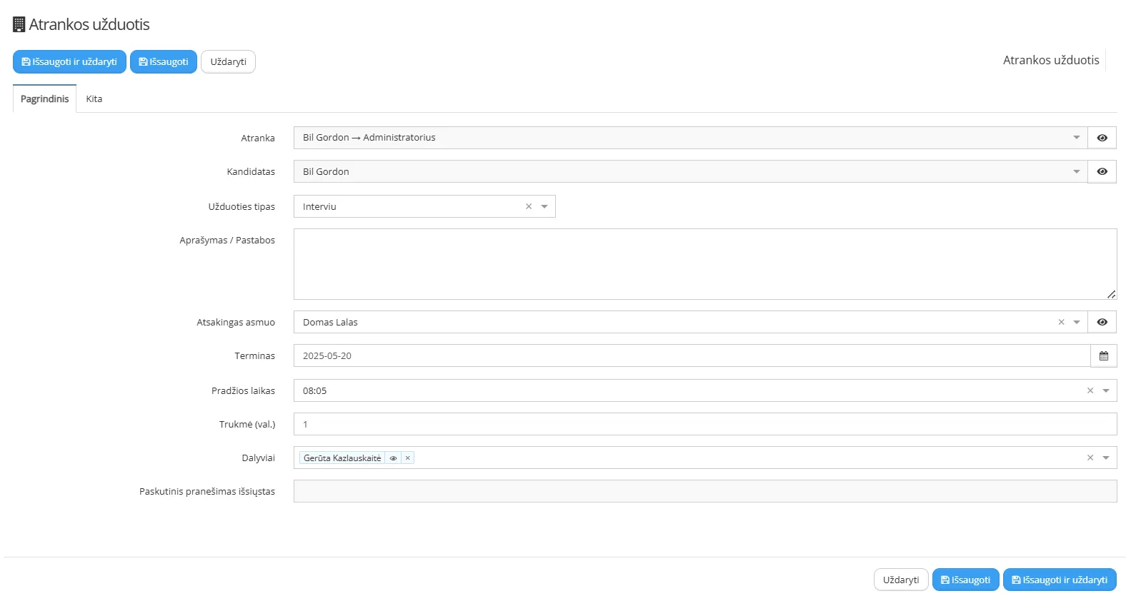The width and height of the screenshot is (1126, 611).
Task: Click eye icon next to Domas Lalas
Action: 1102,322
